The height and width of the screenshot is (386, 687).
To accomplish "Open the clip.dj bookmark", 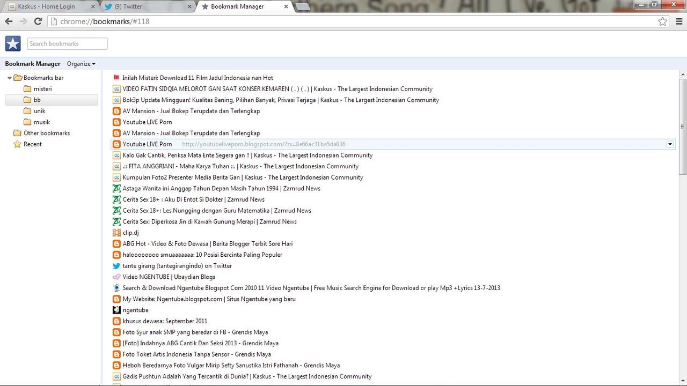I will 130,233.
